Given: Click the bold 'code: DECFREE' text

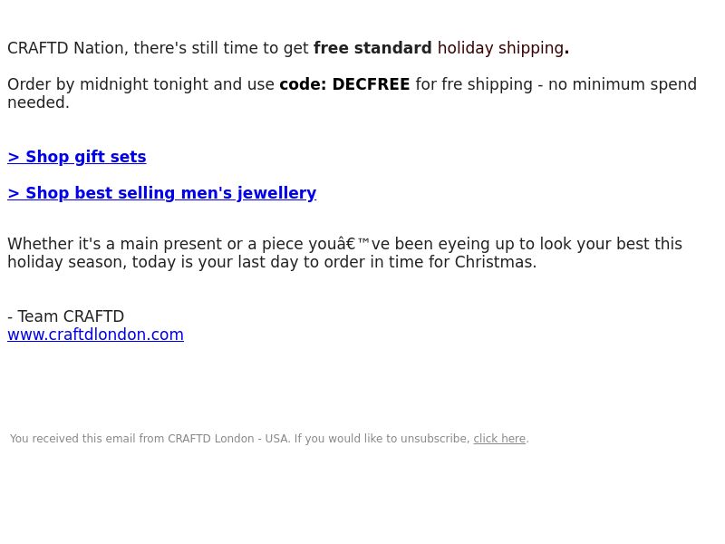Looking at the screenshot, I should coord(344,84).
